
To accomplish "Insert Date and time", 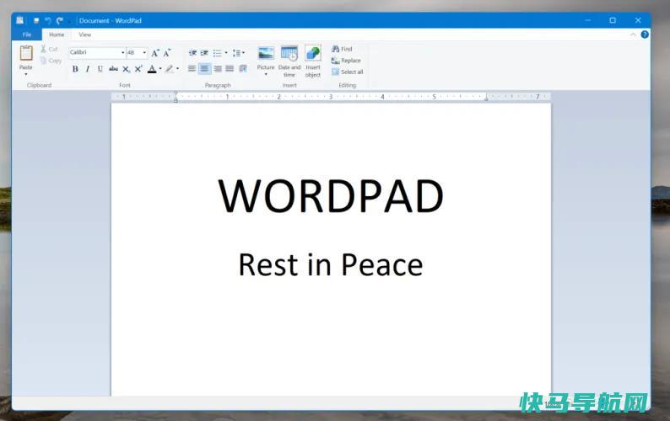I will point(289,61).
